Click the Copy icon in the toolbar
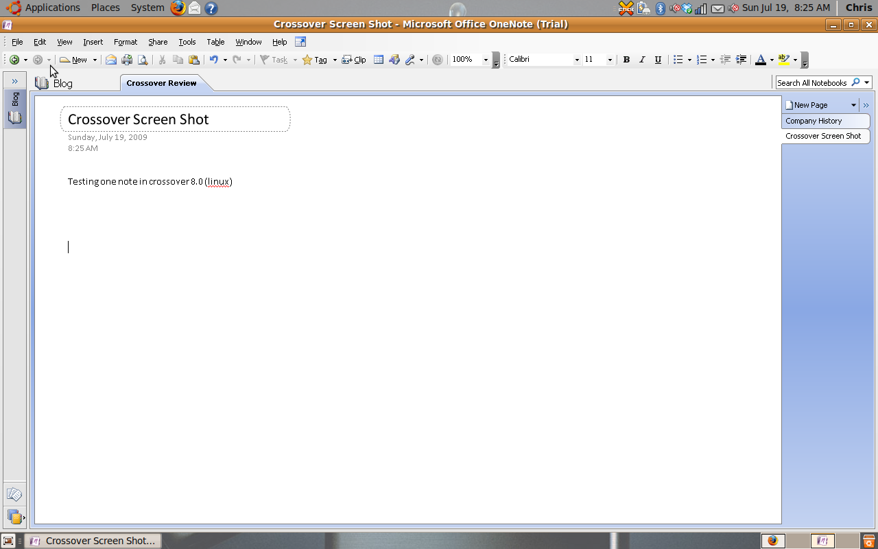 178,60
